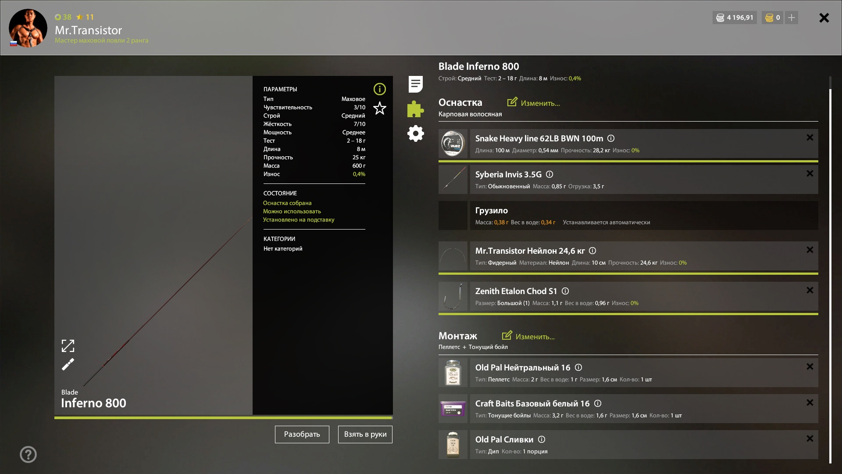Screen dimensions: 842x474
Task: Remove Zenith Etalon Chod S1 hook
Action: (x=810, y=291)
